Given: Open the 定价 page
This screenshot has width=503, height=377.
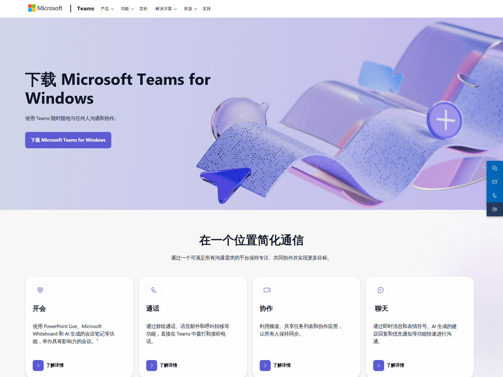Looking at the screenshot, I should point(143,9).
